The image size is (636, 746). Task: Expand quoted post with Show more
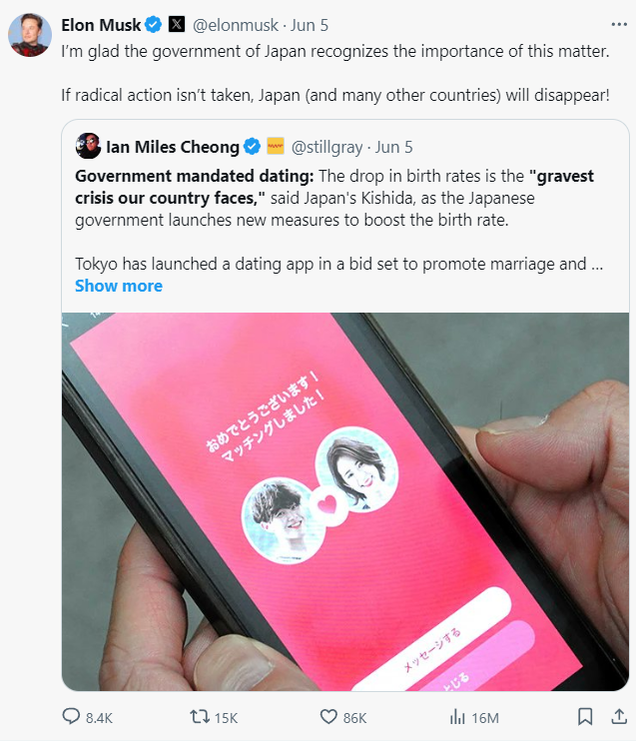click(119, 286)
